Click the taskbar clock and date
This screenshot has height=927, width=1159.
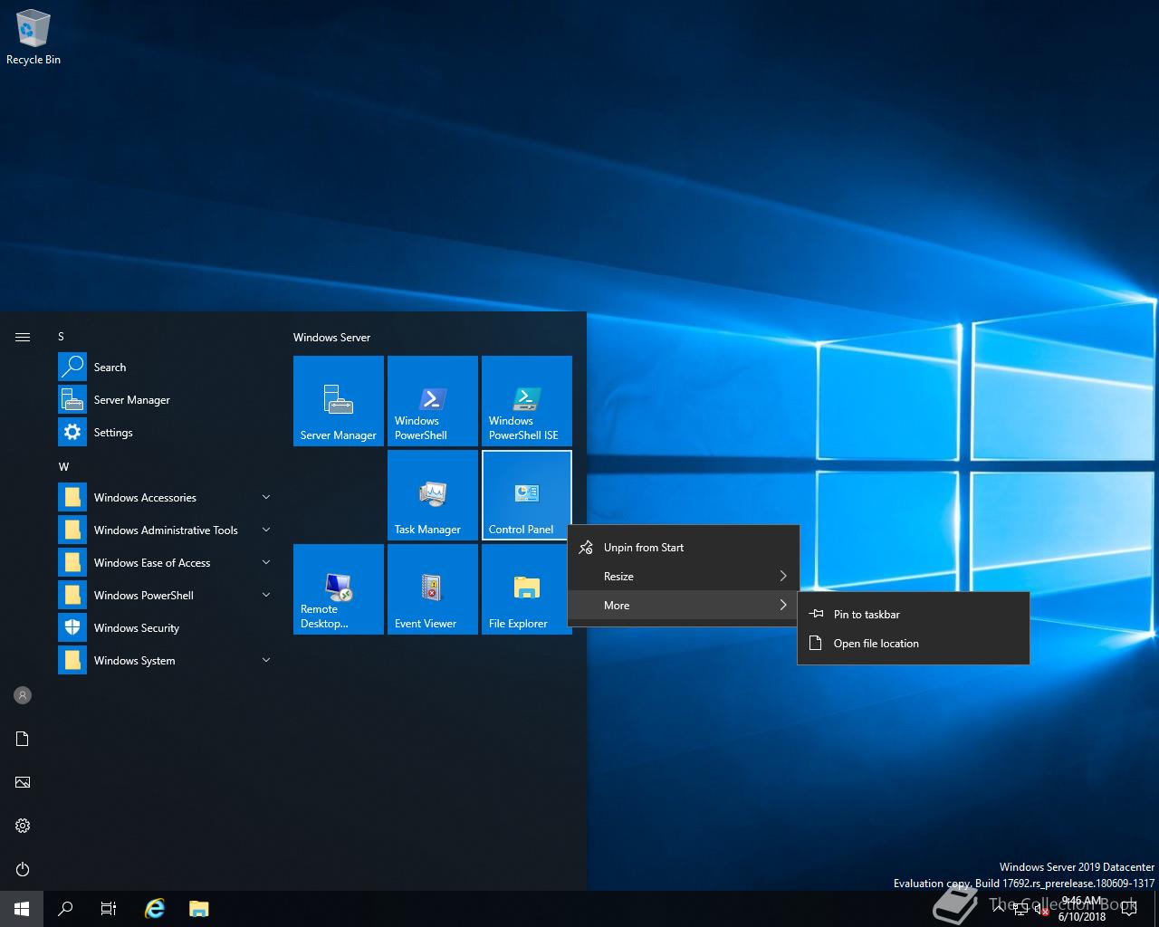[x=1082, y=909]
